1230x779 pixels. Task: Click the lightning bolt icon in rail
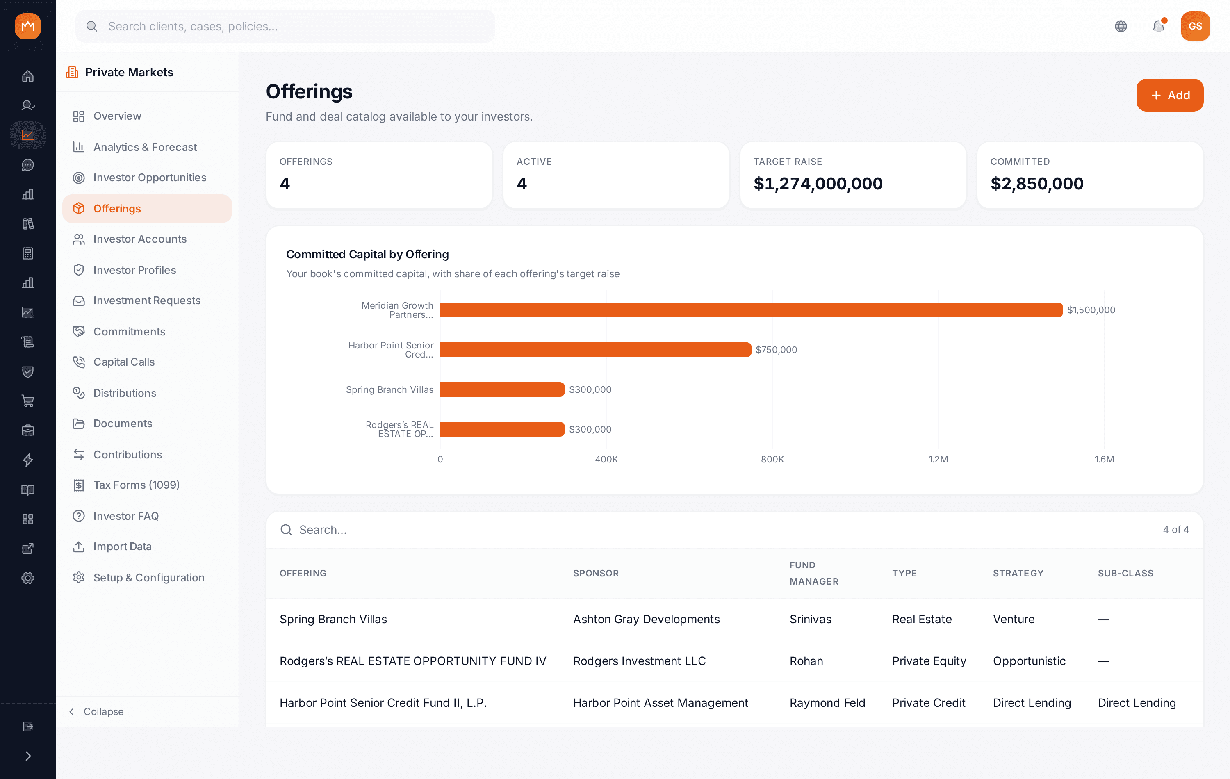pyautogui.click(x=27, y=460)
